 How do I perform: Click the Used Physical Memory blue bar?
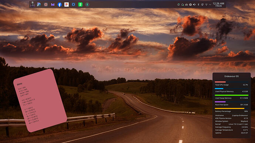click(x=219, y=89)
